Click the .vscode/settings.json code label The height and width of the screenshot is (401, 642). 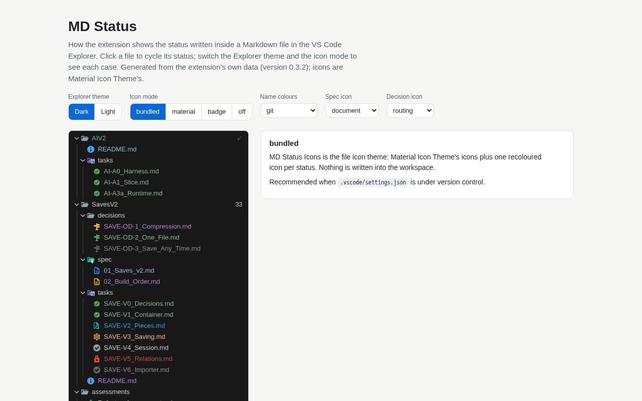373,182
